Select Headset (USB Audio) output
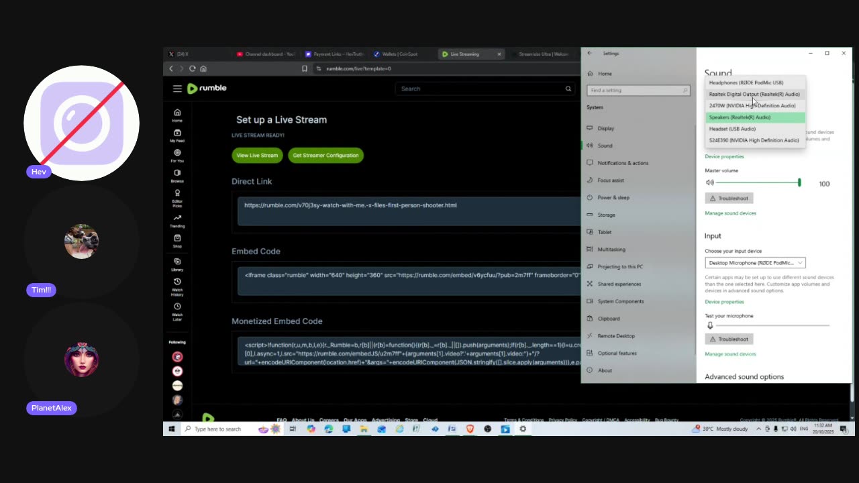The image size is (859, 483). [x=755, y=129]
